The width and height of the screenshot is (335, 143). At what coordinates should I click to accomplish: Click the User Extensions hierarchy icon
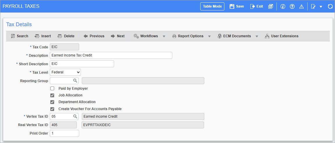267,36
